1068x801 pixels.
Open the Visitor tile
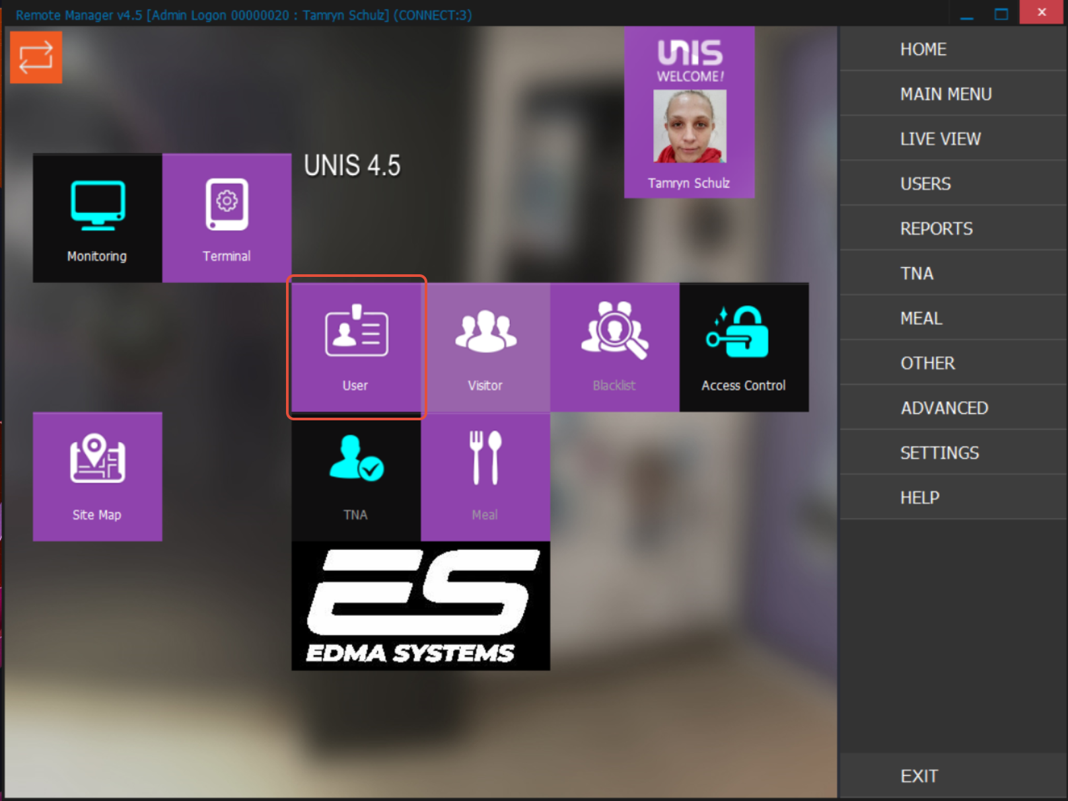485,348
